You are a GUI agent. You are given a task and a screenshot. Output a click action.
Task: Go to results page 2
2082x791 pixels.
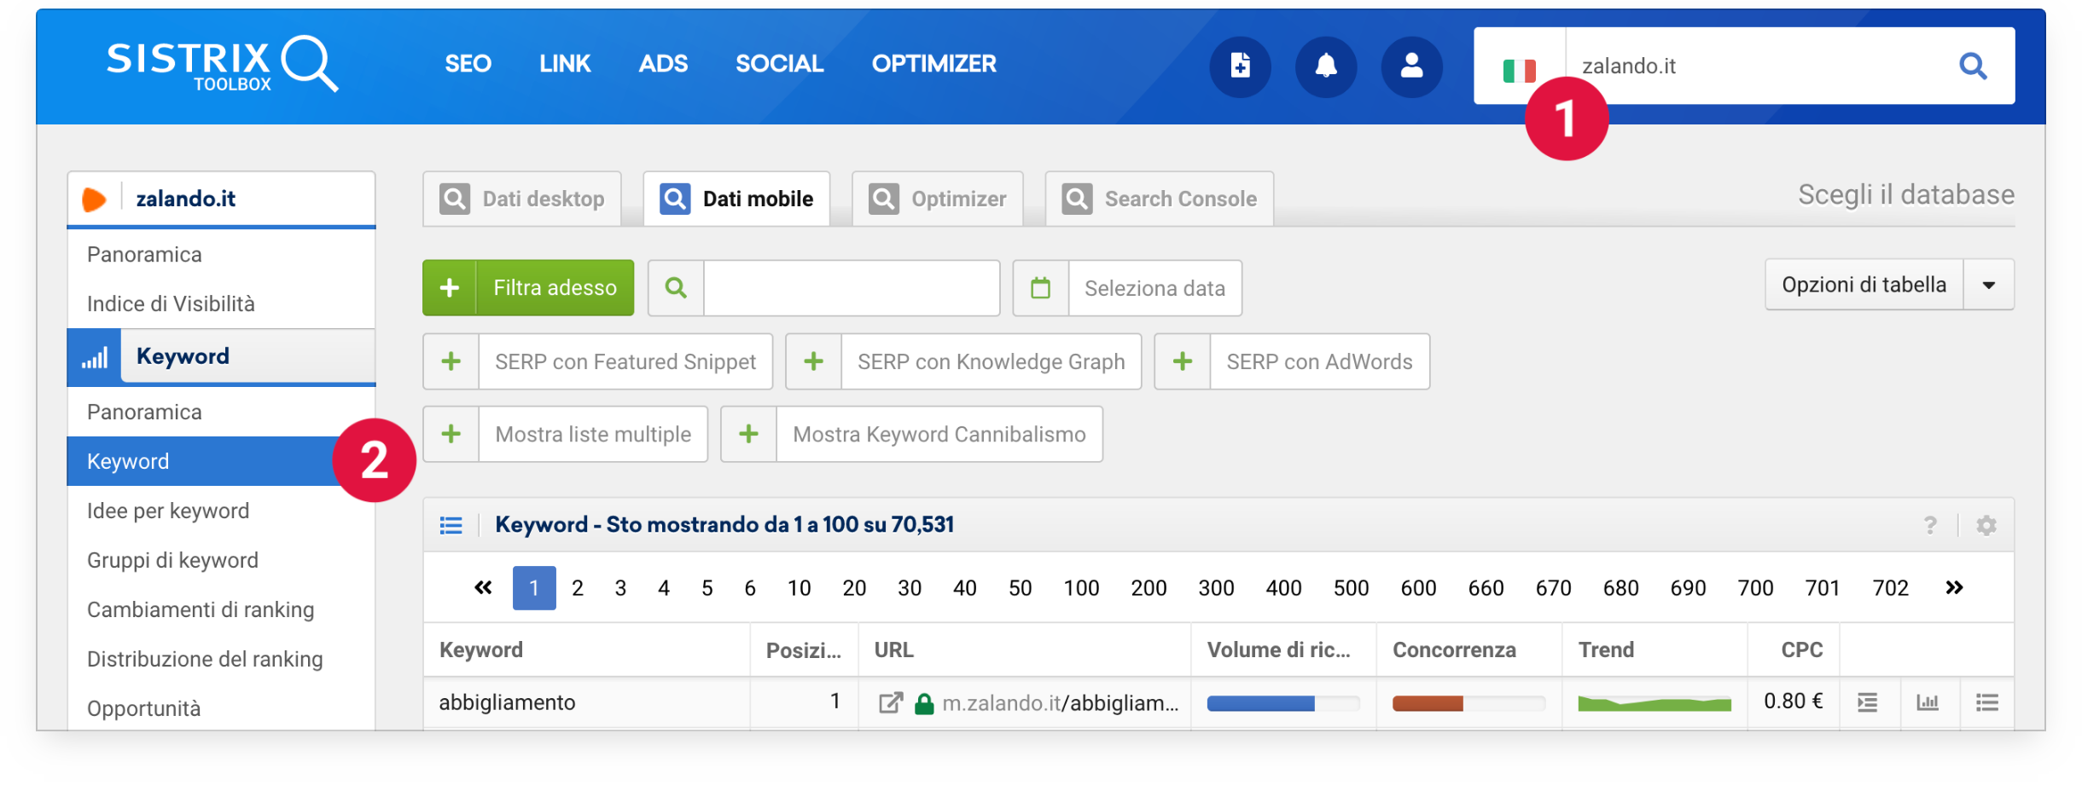coord(578,588)
